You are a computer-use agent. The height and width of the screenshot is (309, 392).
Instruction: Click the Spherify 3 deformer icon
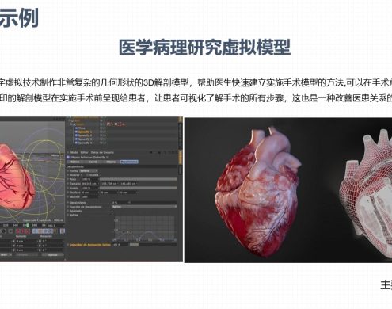tap(76, 139)
